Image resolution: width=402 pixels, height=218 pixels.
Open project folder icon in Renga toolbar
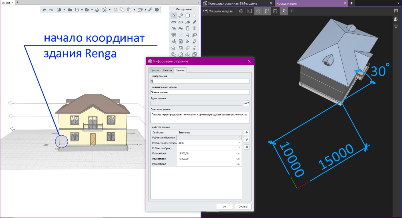point(70,10)
